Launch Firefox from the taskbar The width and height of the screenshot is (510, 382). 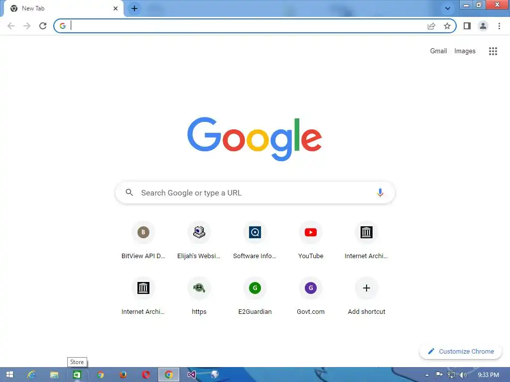pos(123,375)
